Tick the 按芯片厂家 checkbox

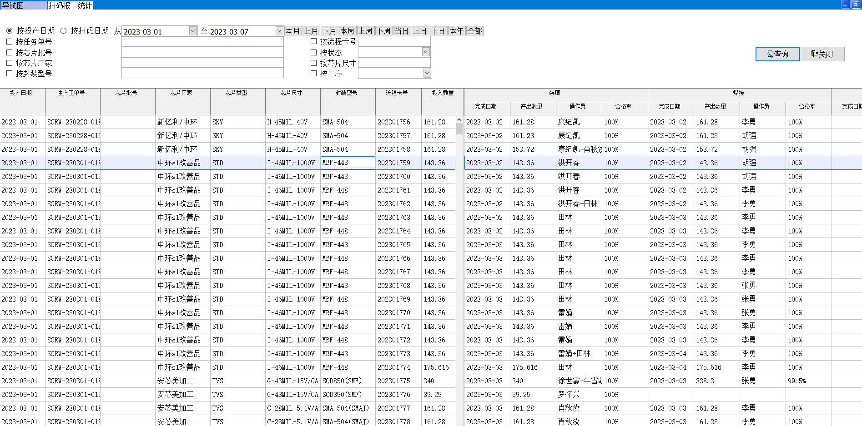[x=10, y=63]
